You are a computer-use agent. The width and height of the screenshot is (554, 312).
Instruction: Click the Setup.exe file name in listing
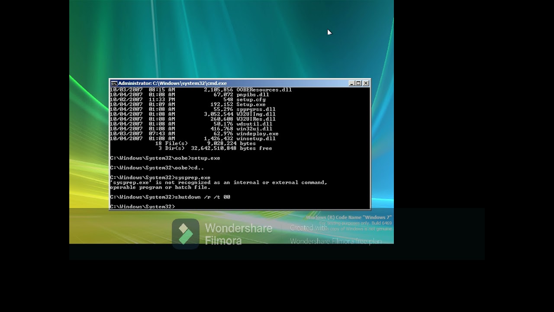pyautogui.click(x=251, y=104)
